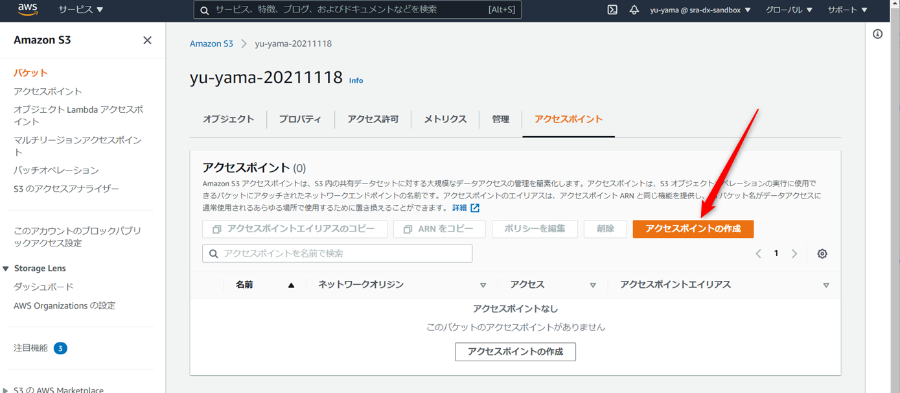Open the 詳細 link
Viewport: 900px width, 393px height.
459,208
